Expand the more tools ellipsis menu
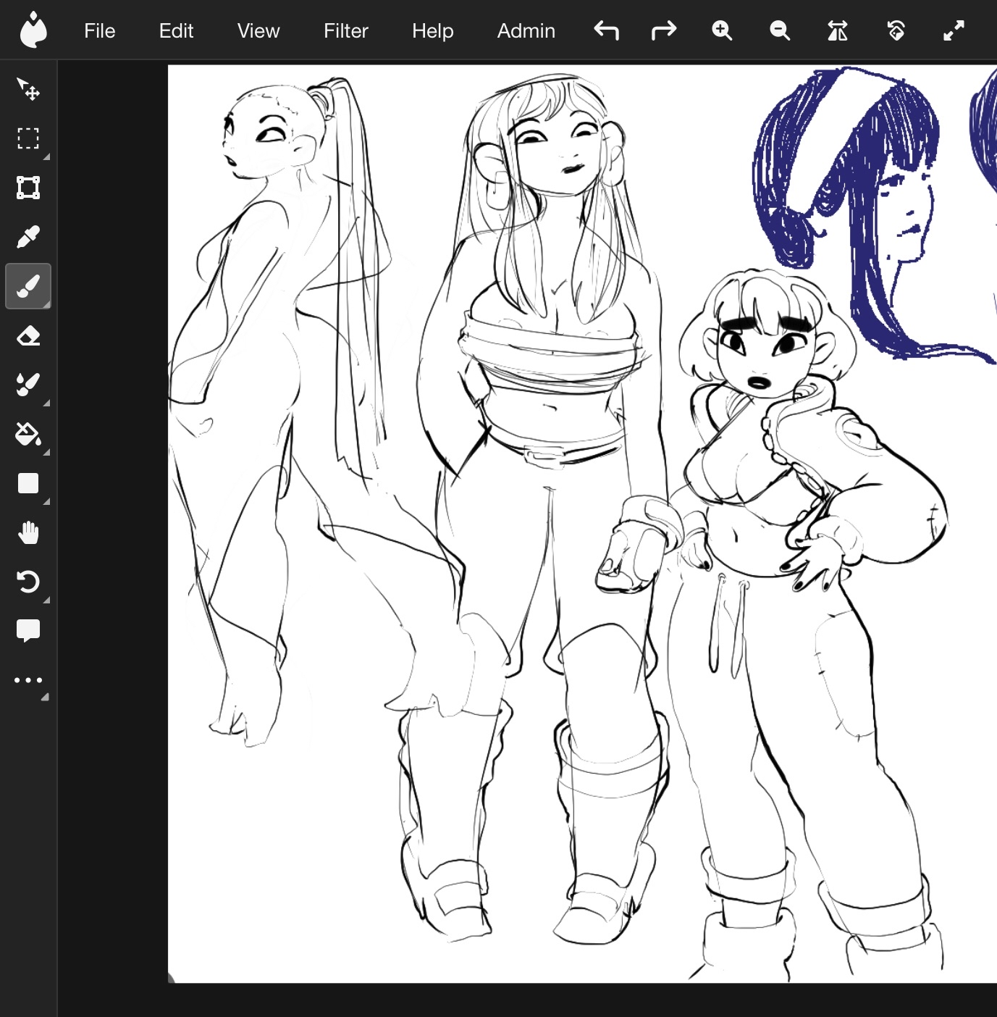The height and width of the screenshot is (1017, 997). (28, 680)
